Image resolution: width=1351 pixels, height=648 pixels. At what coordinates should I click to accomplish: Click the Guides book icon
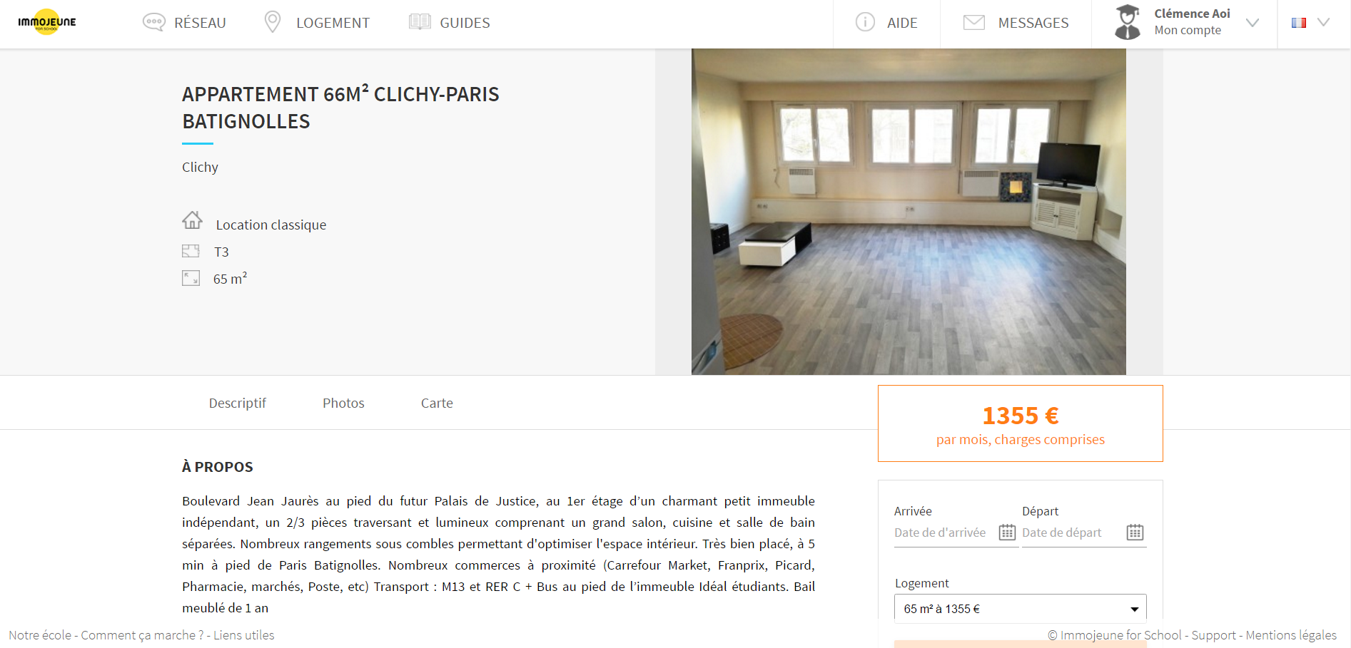(x=420, y=22)
